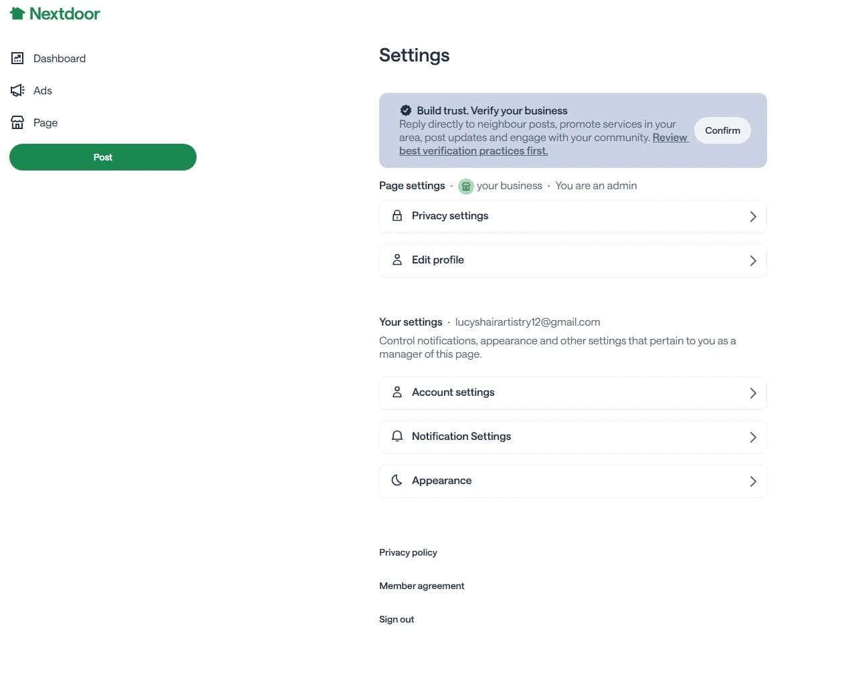The height and width of the screenshot is (680, 858).
Task: Click the lucyshairartistry12@gmail.com email text
Action: (x=528, y=322)
